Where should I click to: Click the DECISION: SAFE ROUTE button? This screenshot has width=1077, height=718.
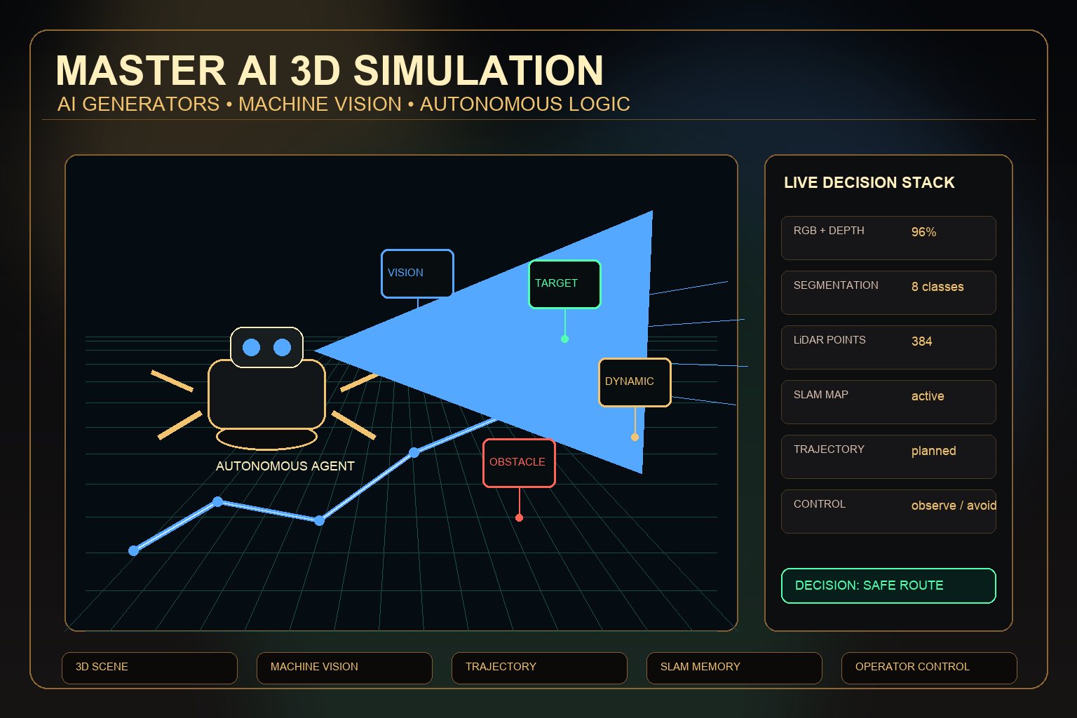(888, 585)
